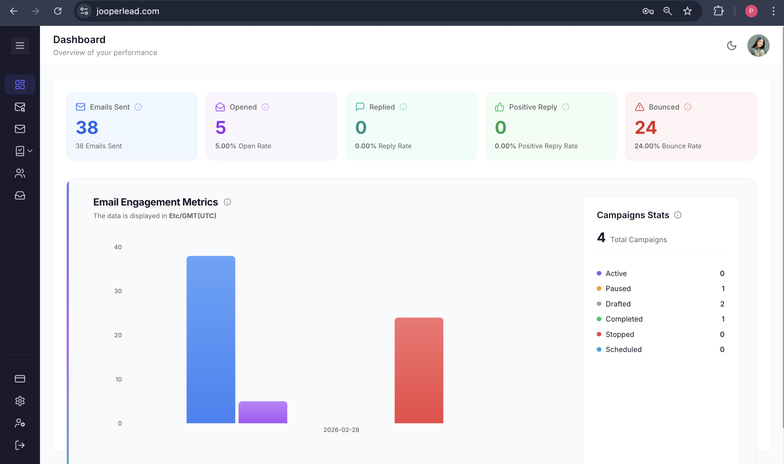Open the Chrome profile menu
Image resolution: width=784 pixels, height=464 pixels.
point(751,11)
